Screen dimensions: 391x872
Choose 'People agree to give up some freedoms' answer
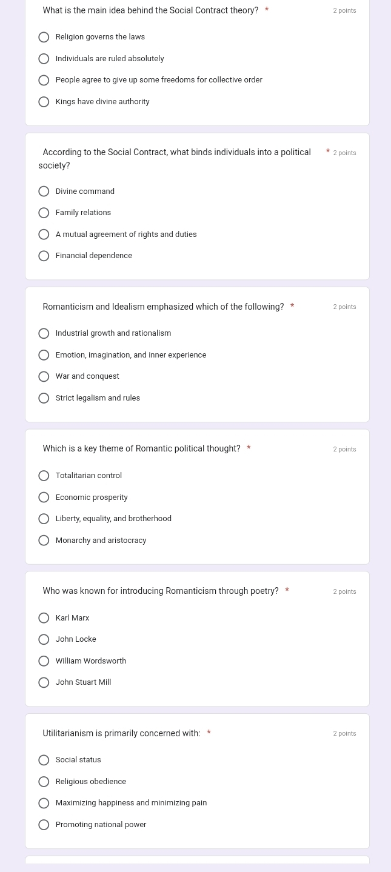click(x=44, y=81)
